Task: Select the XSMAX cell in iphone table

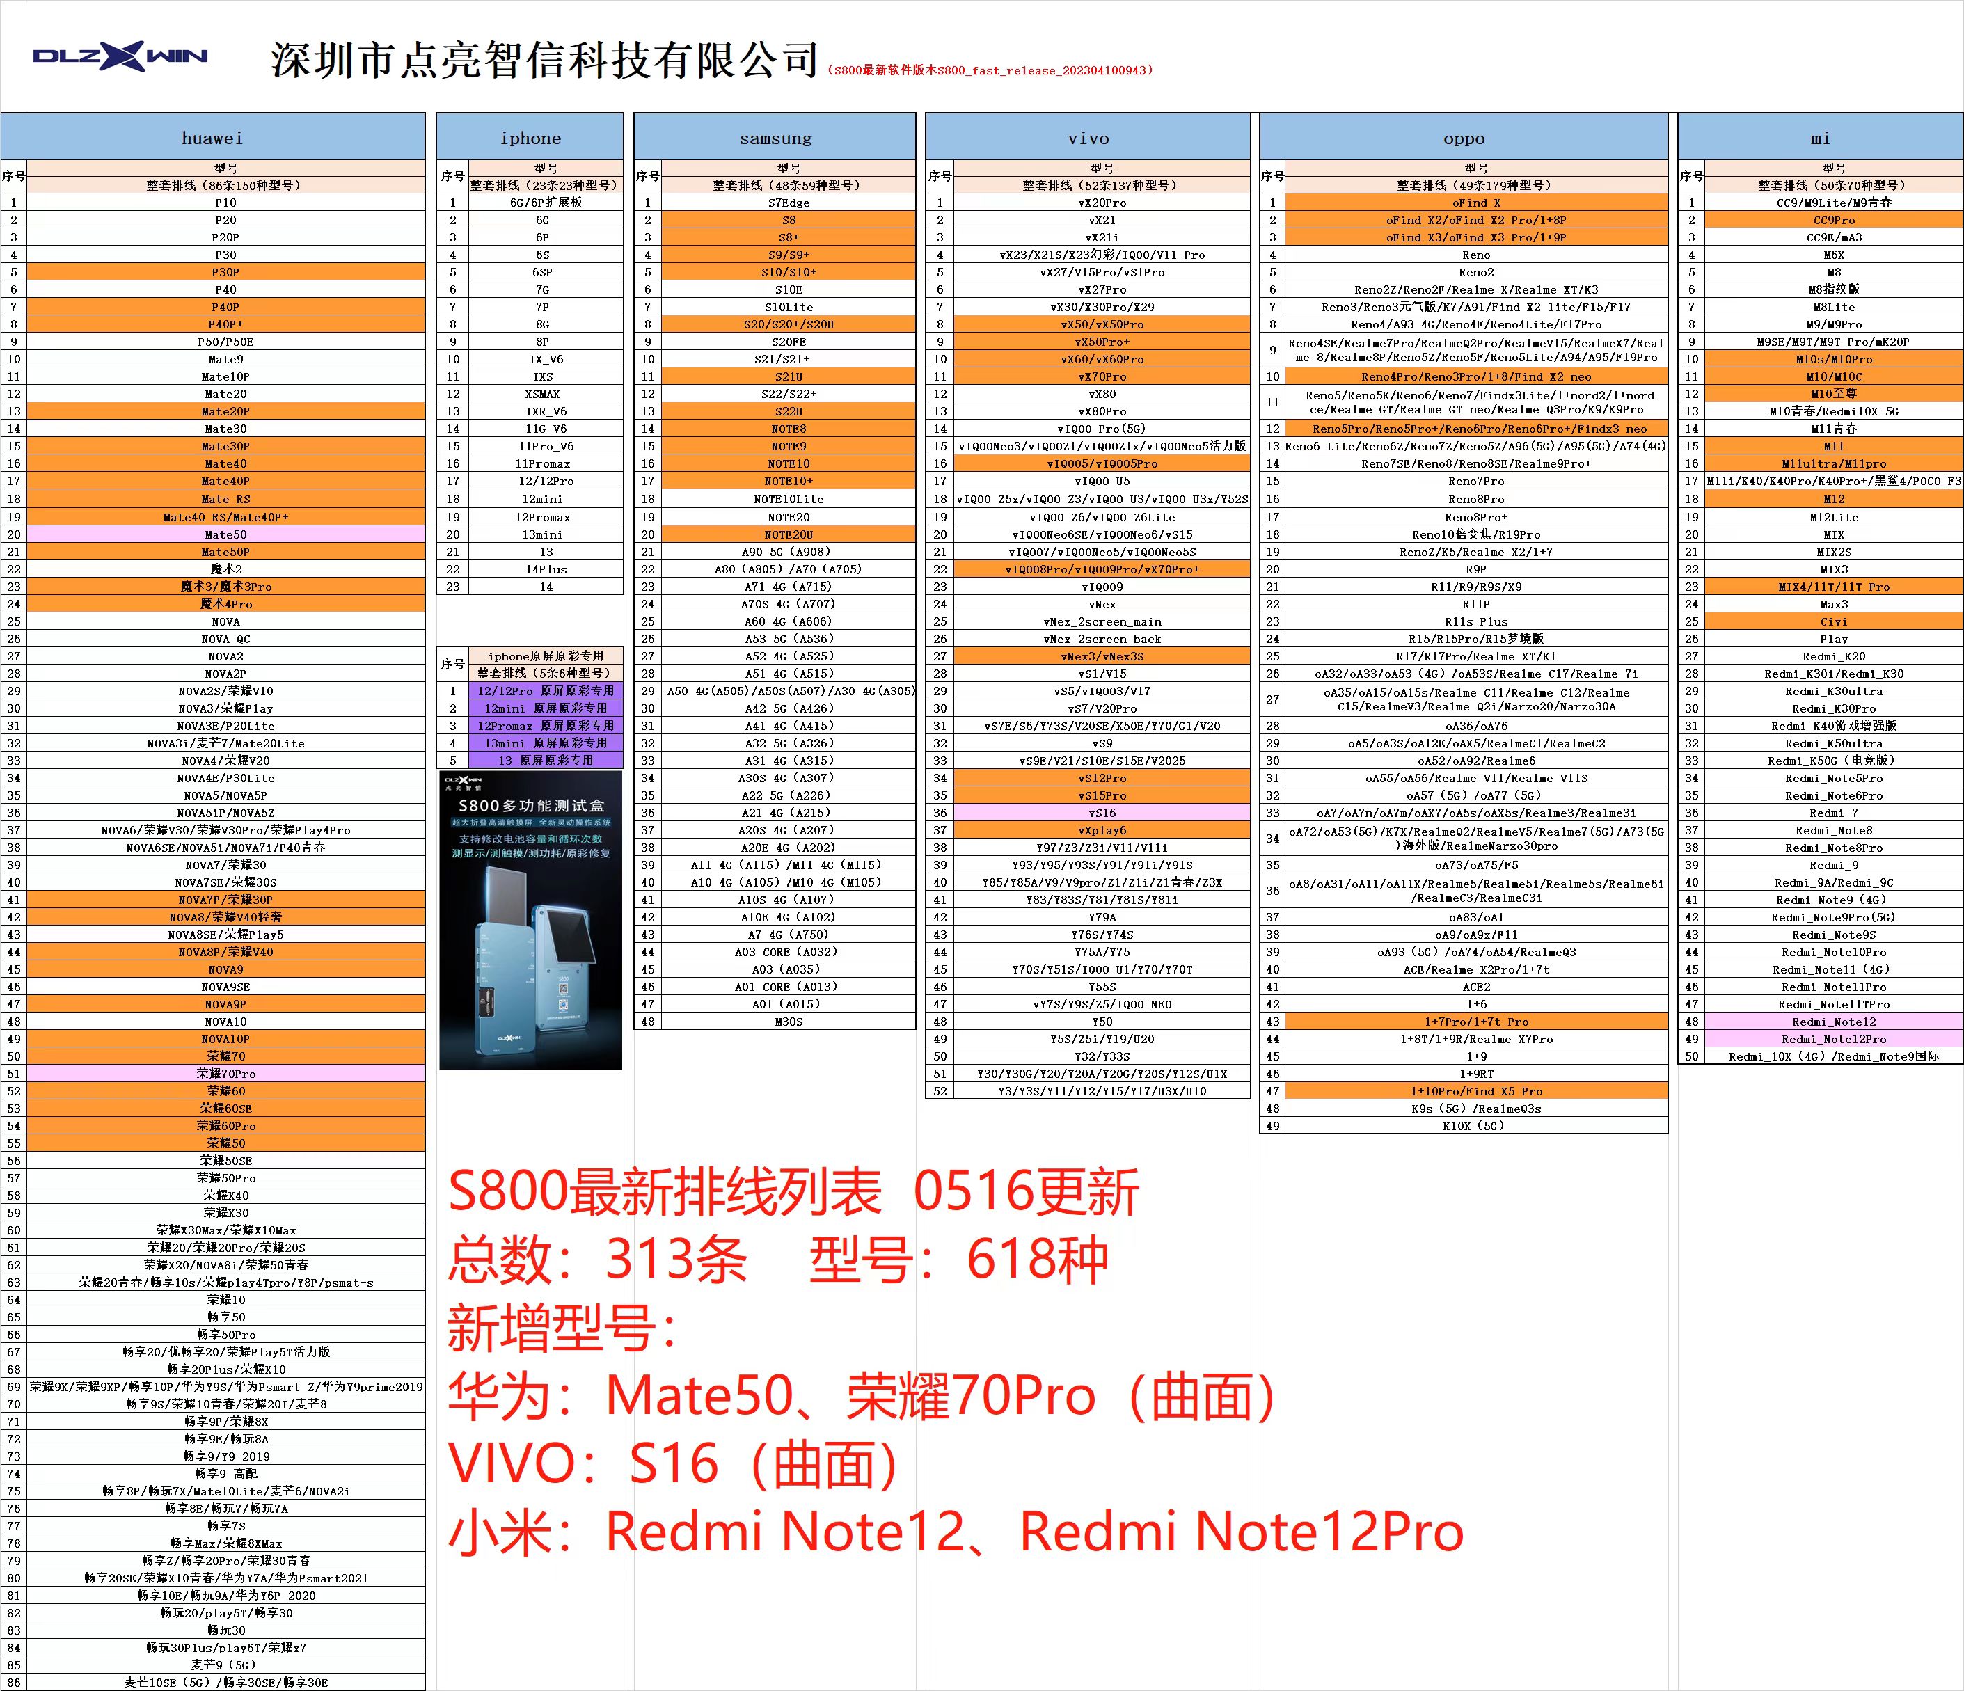Action: 545,393
